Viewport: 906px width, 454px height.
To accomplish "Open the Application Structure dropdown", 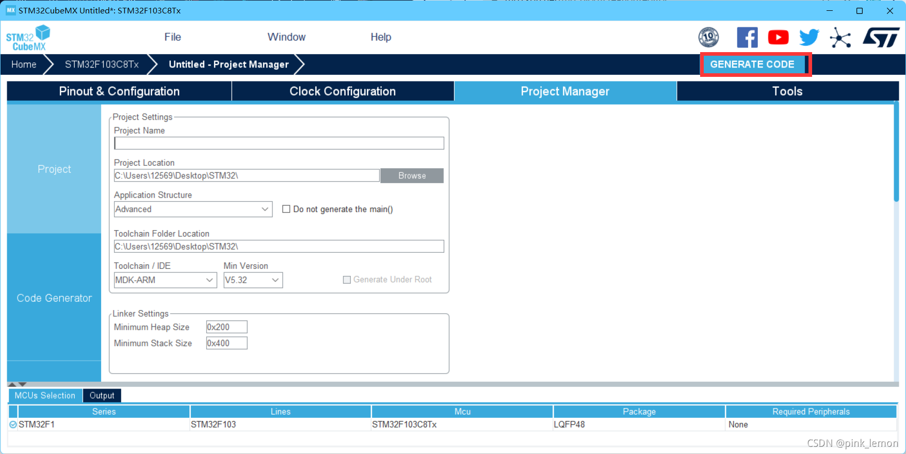I will coord(193,209).
